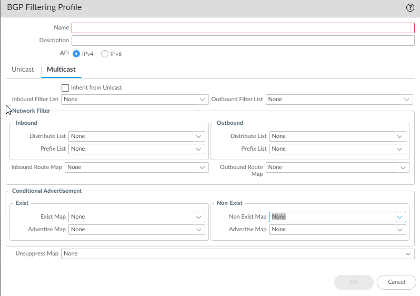Screen dimensions: 420x296
Task: Open the Inbound Route Map dropdown
Action: (x=136, y=167)
